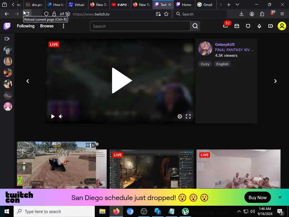289x217 pixels.
Task: Open the Following page
Action: (26, 26)
